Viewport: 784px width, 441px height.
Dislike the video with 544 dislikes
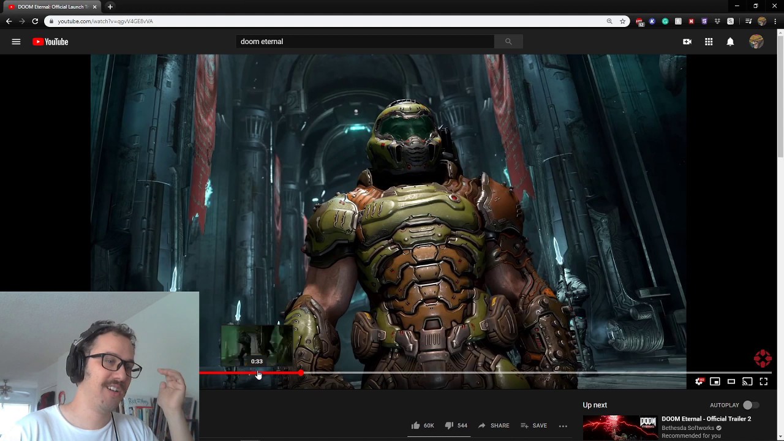click(456, 425)
